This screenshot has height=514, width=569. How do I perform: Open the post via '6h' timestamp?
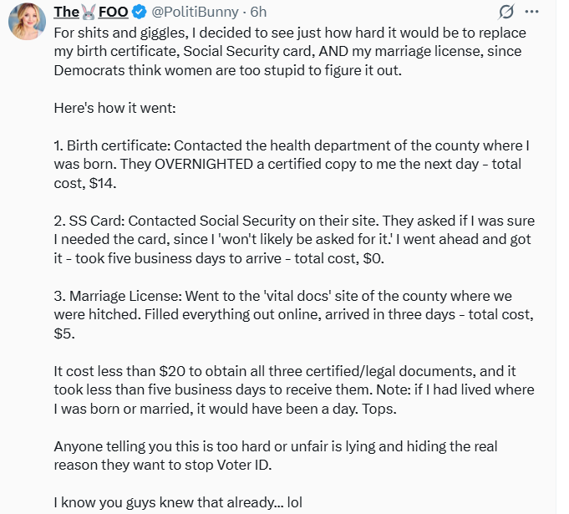[x=258, y=12]
